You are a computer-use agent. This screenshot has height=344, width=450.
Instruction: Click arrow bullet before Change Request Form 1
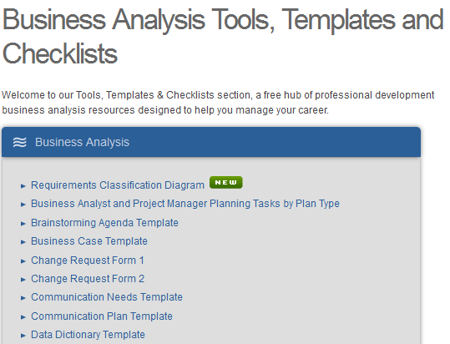click(x=23, y=261)
